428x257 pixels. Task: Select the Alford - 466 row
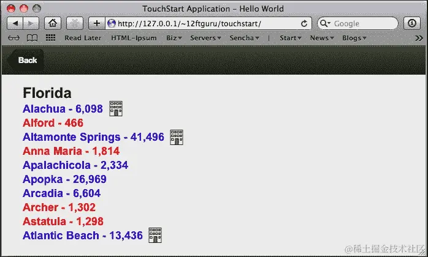[53, 123]
